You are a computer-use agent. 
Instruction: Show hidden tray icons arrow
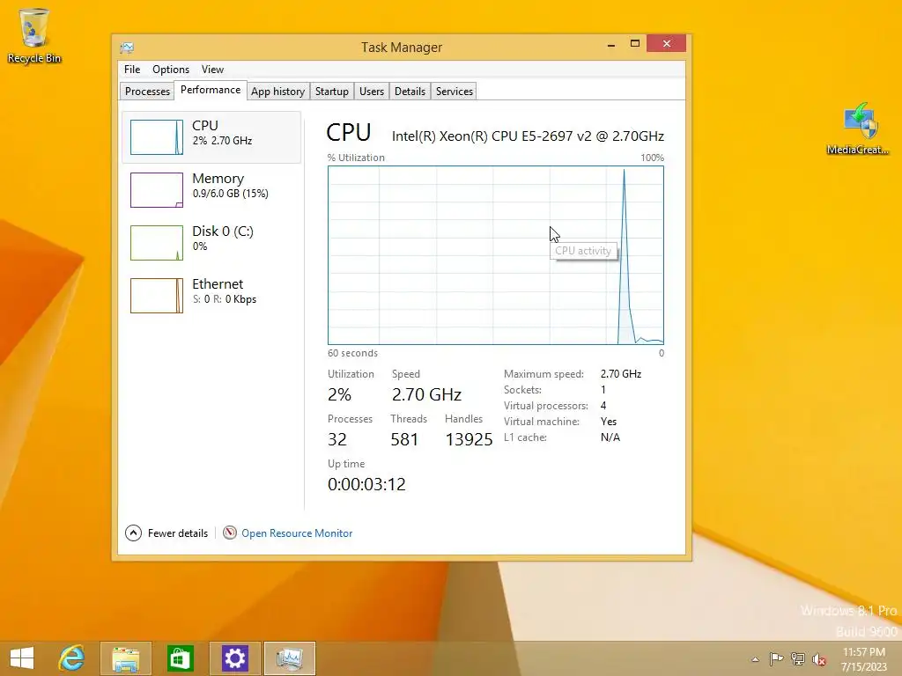[x=755, y=659]
